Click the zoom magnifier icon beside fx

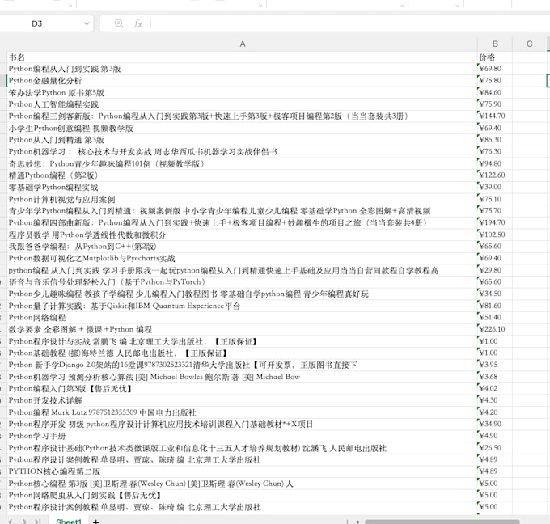(119, 23)
